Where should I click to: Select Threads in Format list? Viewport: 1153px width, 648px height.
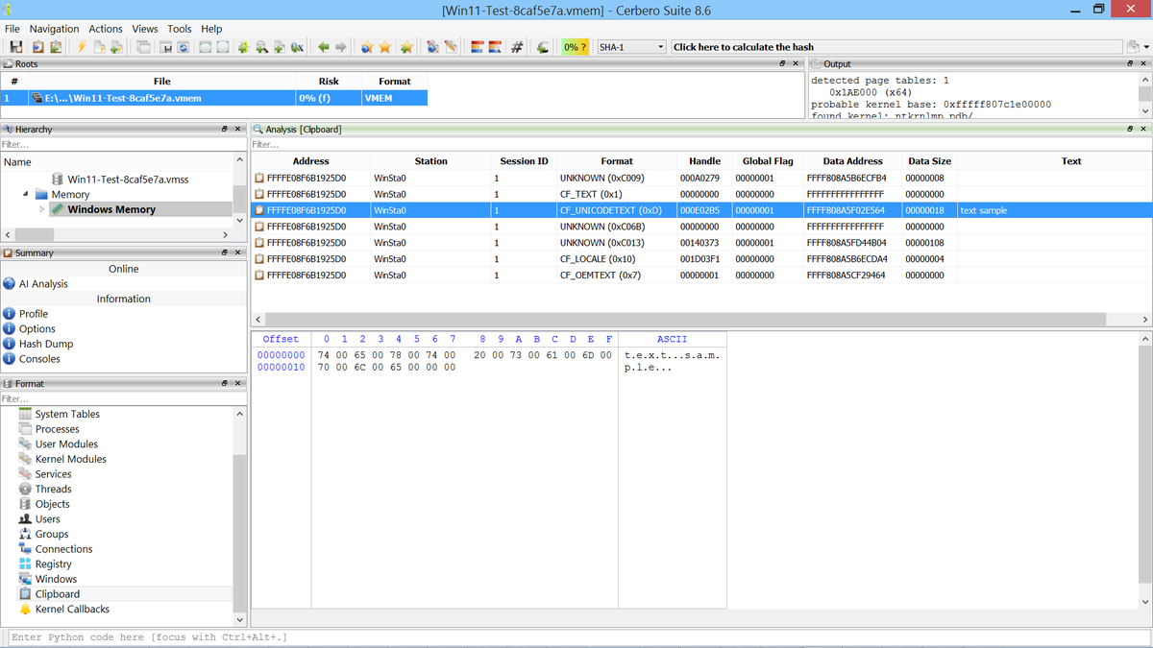(x=53, y=490)
